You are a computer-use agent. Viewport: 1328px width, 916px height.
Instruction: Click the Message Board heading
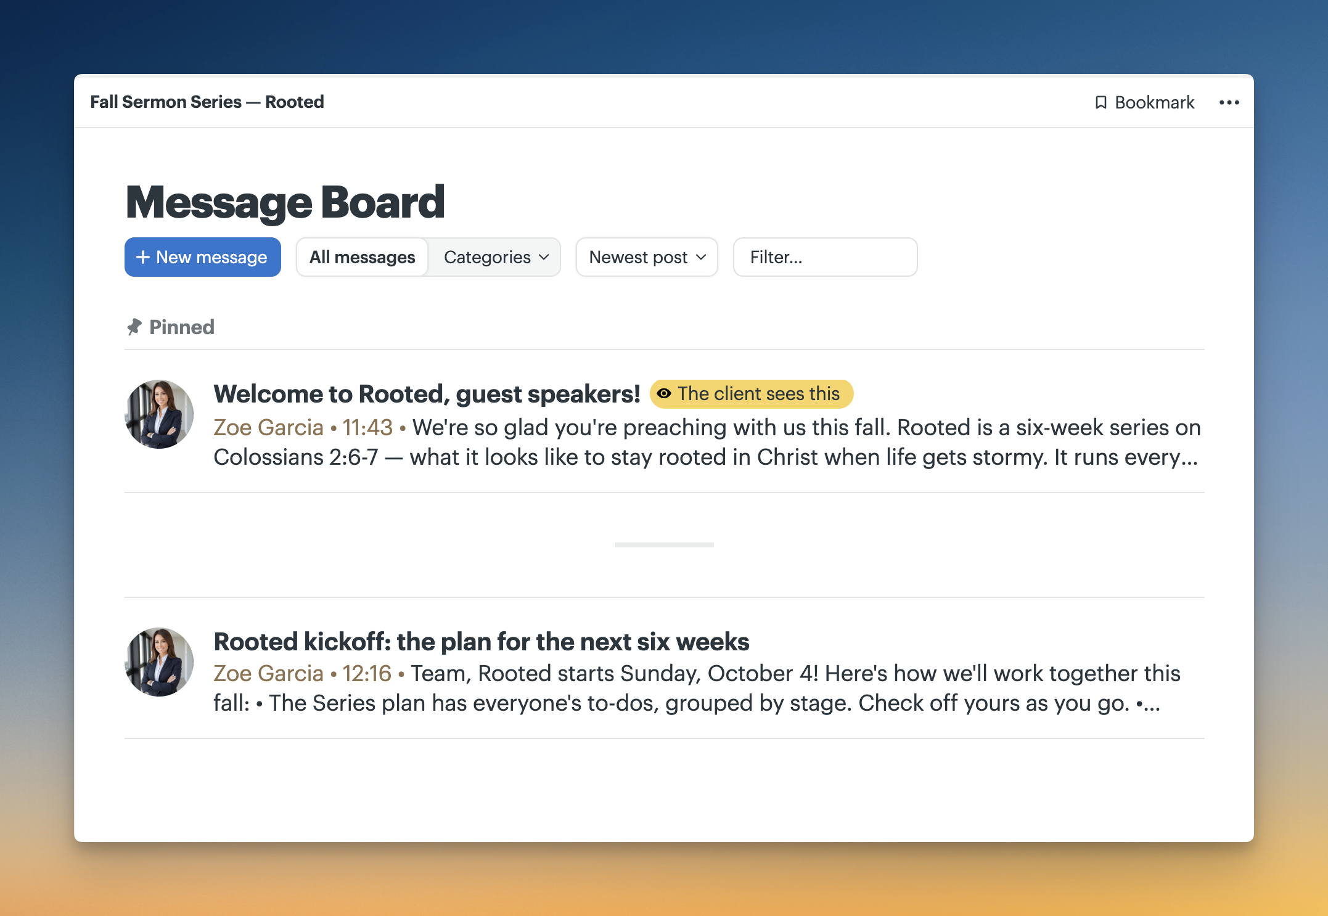point(285,202)
